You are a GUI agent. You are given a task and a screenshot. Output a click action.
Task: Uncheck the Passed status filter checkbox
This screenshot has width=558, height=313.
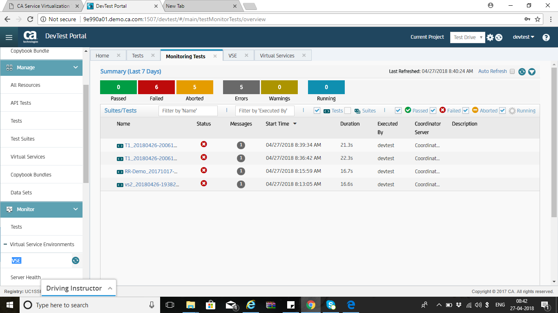398,110
